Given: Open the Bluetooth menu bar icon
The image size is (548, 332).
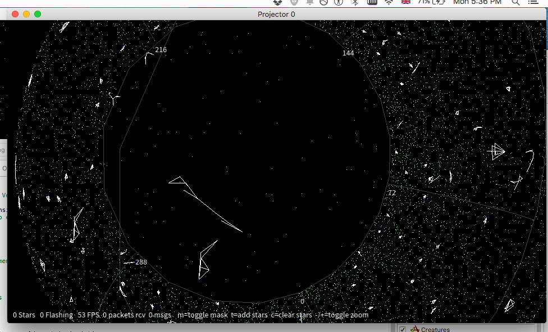Looking at the screenshot, I should [355, 2].
